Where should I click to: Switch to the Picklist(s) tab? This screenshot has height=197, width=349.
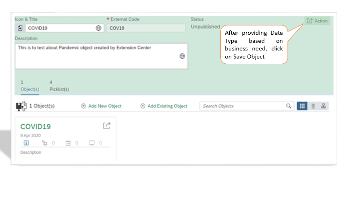point(59,86)
